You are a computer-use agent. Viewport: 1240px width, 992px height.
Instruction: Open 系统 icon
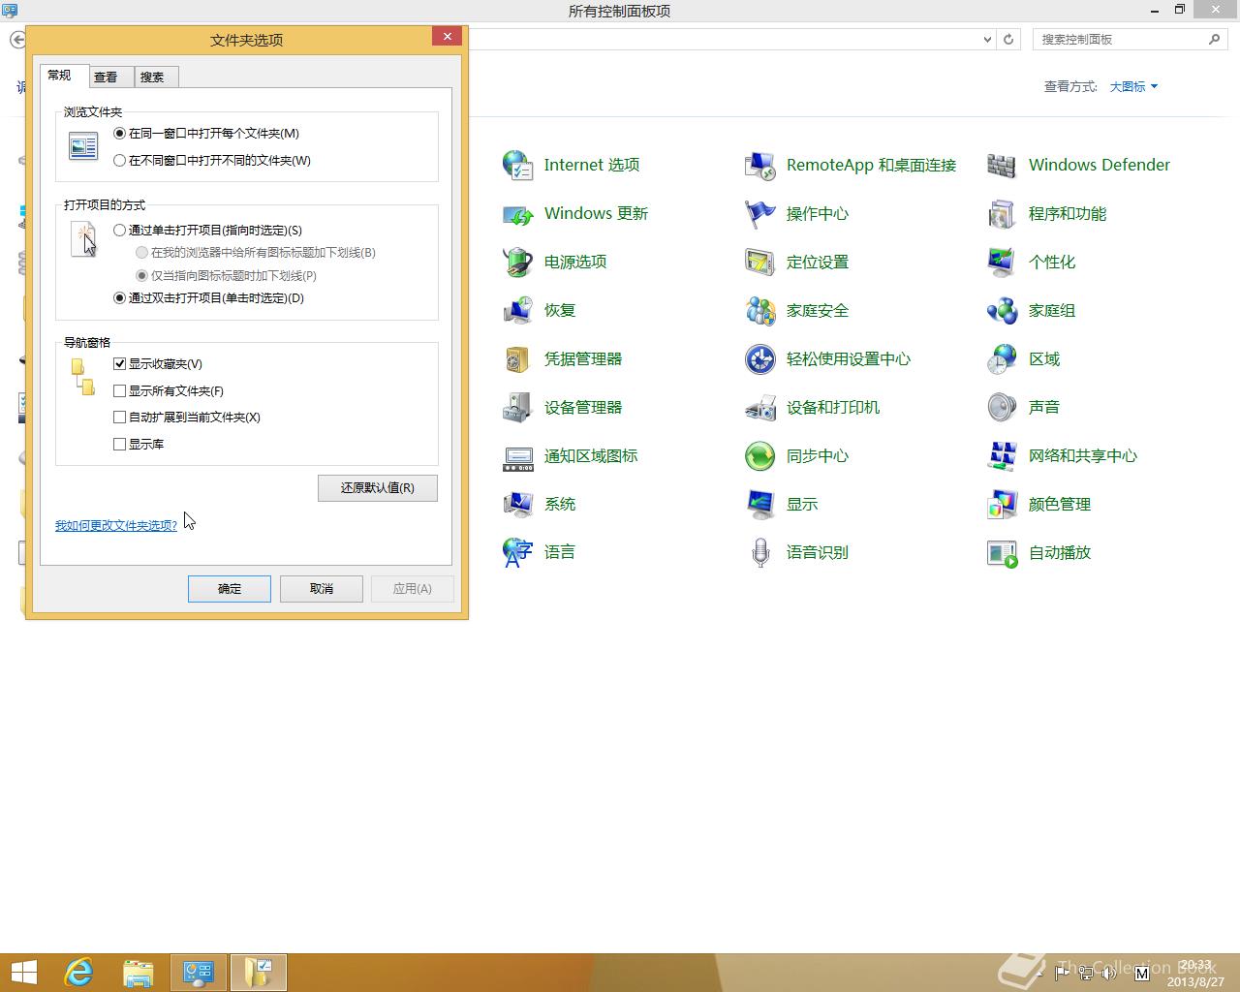click(517, 504)
